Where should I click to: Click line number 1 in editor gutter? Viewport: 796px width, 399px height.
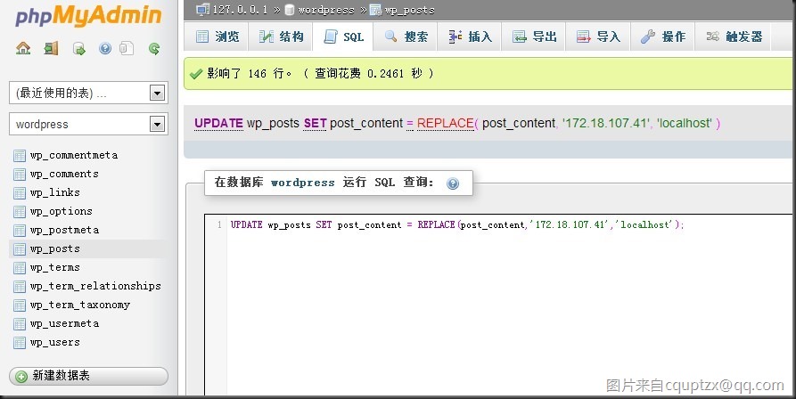[219, 224]
